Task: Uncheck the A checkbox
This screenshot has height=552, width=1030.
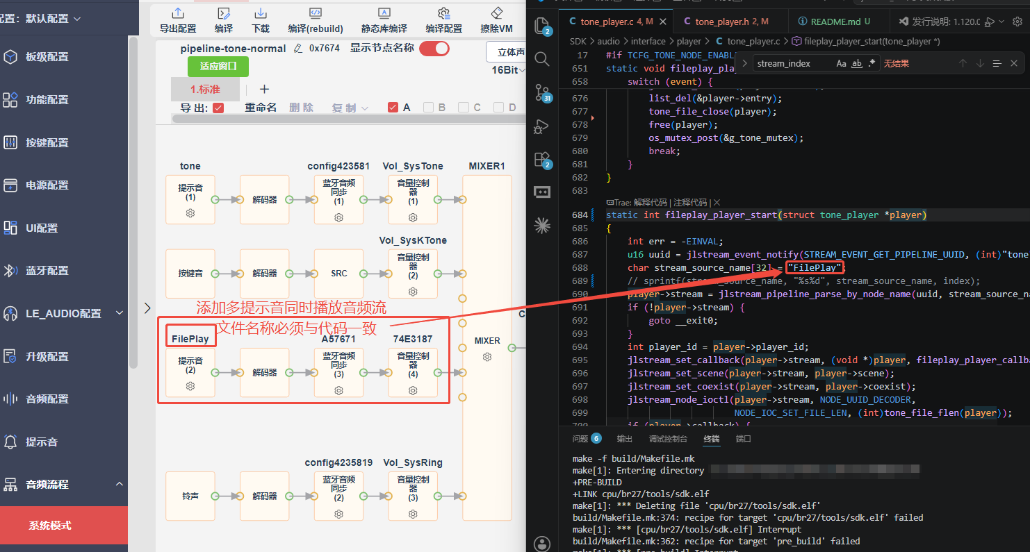Action: point(393,108)
